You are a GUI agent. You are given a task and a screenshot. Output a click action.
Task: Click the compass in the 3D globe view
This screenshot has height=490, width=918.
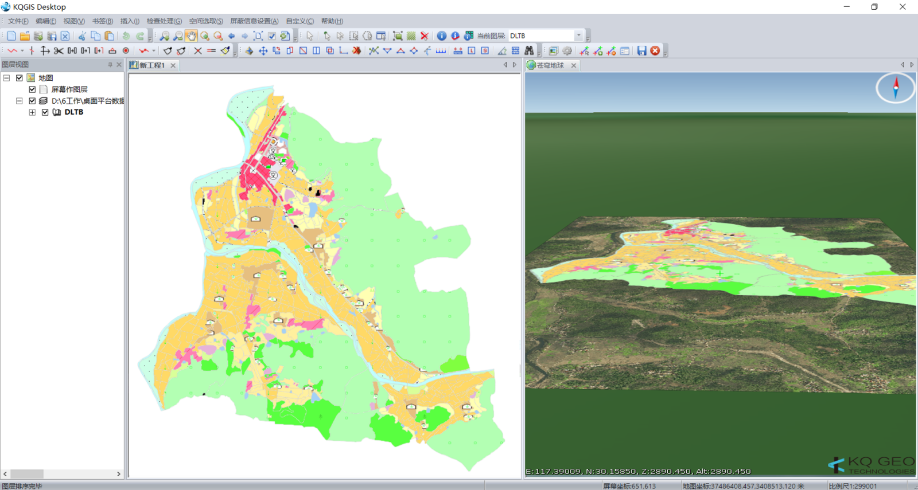tap(895, 88)
